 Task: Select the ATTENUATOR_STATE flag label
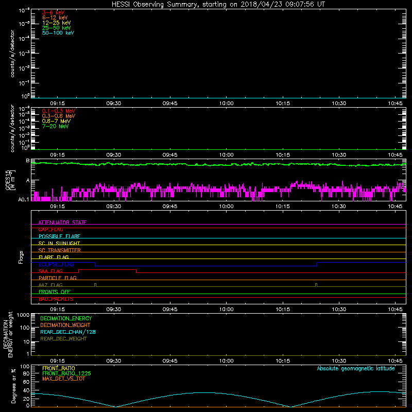point(62,222)
